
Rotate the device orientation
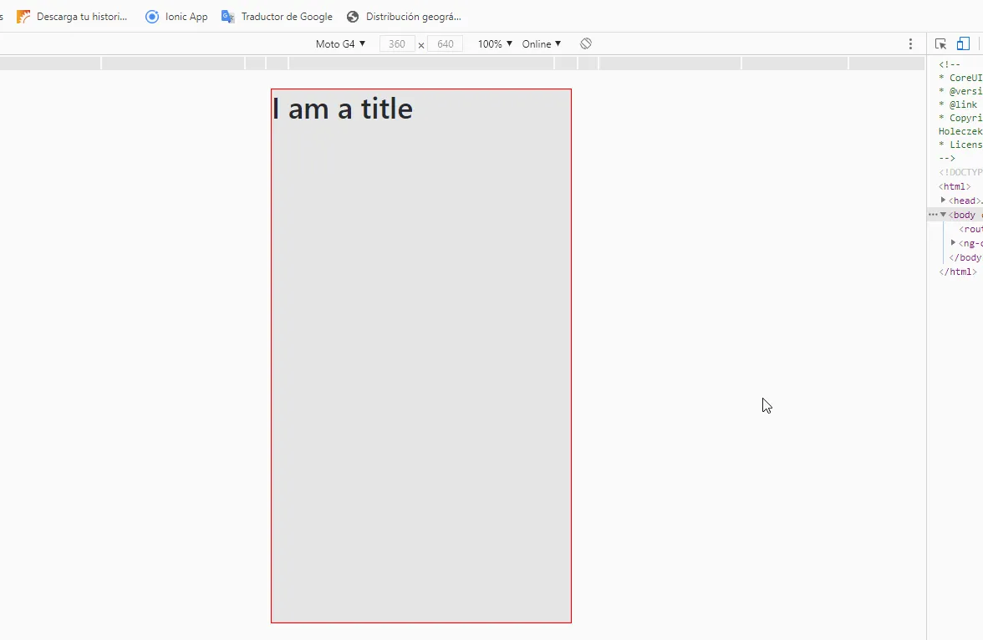[585, 43]
